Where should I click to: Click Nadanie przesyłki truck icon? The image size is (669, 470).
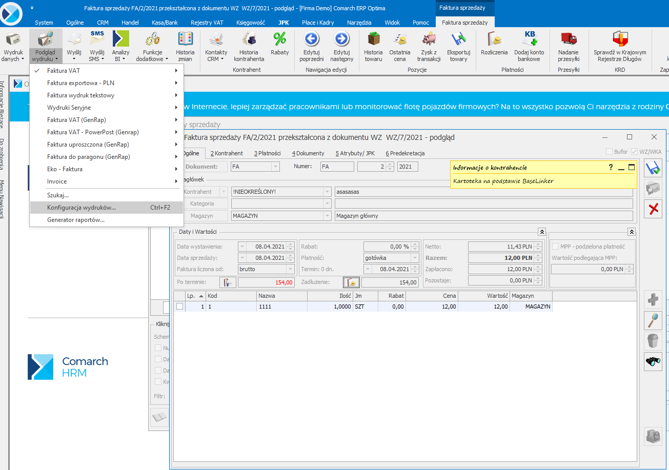tap(569, 39)
